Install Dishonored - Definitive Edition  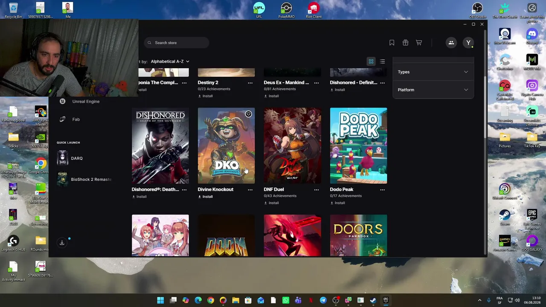(x=337, y=90)
